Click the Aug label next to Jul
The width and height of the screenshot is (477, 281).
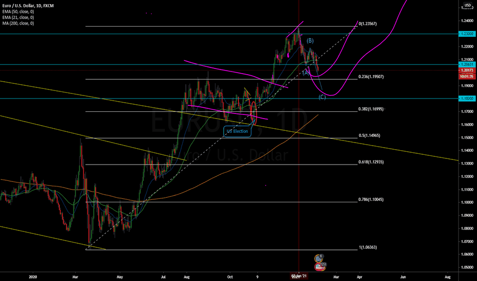(186, 277)
